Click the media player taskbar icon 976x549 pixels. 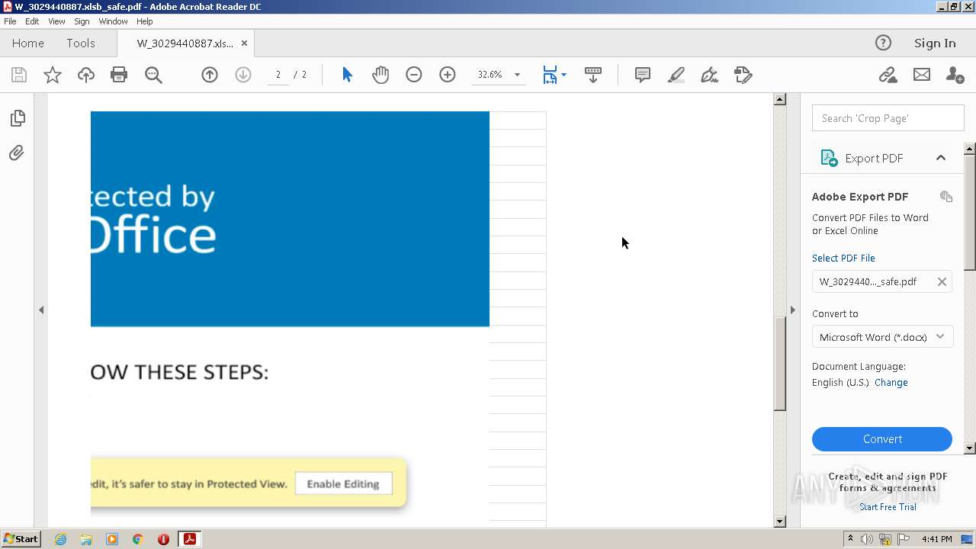(x=112, y=539)
